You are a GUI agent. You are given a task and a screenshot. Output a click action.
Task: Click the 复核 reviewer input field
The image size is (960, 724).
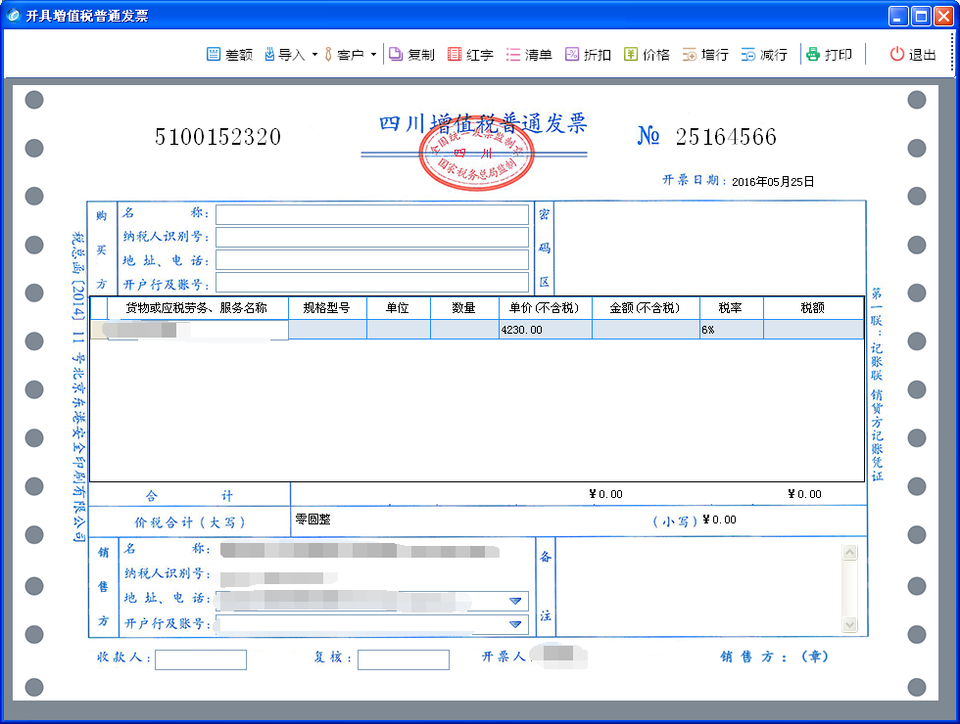pyautogui.click(x=404, y=659)
